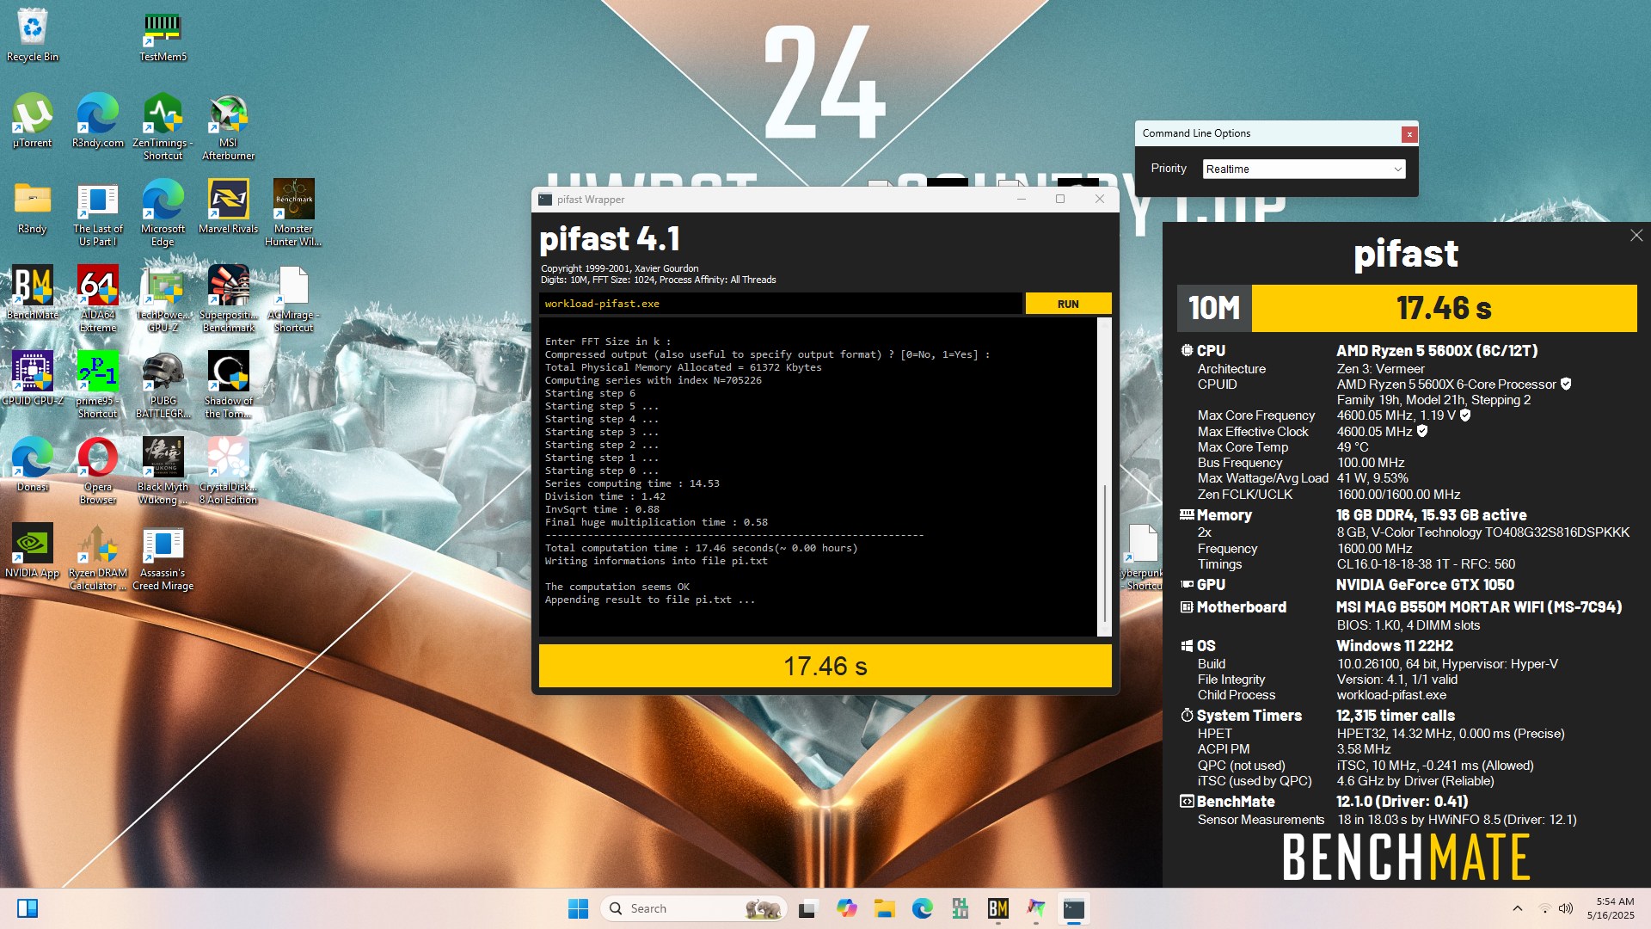
Task: Click the taskbar Search box
Action: [693, 908]
